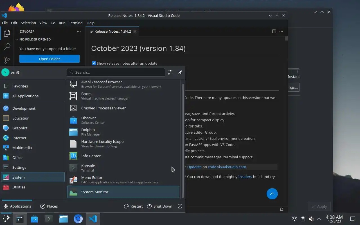Launch Konsole Terminal from list
The width and height of the screenshot is (360, 225).
[123, 168]
